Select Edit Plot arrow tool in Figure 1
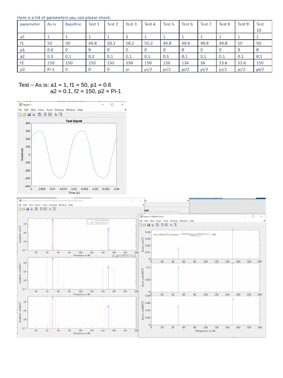 point(56,114)
